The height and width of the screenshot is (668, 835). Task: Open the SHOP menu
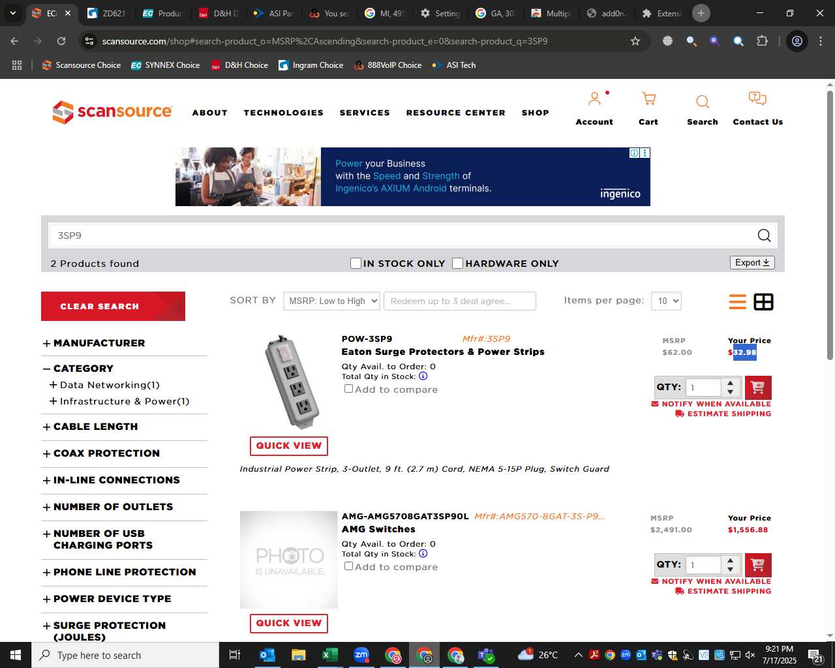[x=535, y=113]
